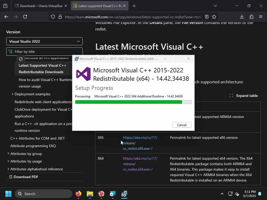Bookmark this page with the star icon
The image size is (267, 200).
(x=214, y=17)
